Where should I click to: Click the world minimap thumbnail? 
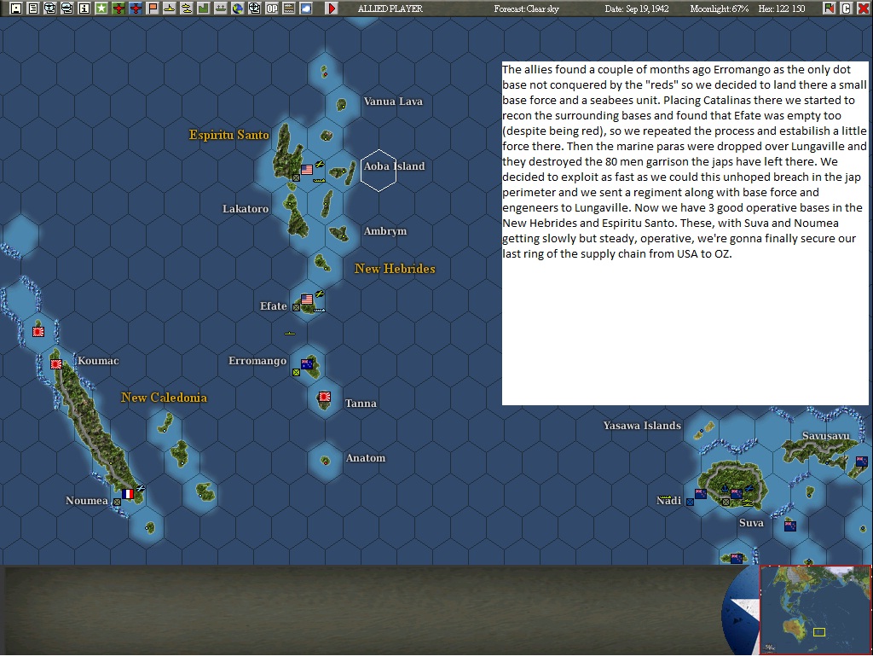pyautogui.click(x=815, y=609)
